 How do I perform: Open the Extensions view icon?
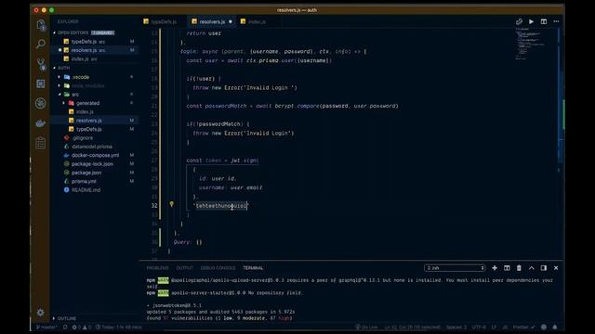pos(41,83)
